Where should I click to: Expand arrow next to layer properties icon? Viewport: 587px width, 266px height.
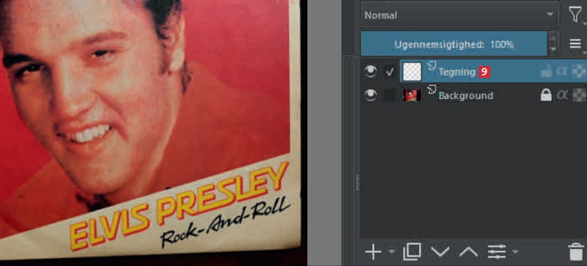point(515,251)
